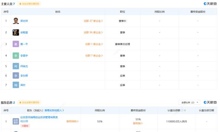Click 监事 position in 周欢's row
Screen dimensions: 220x132
pyautogui.click(x=122, y=85)
